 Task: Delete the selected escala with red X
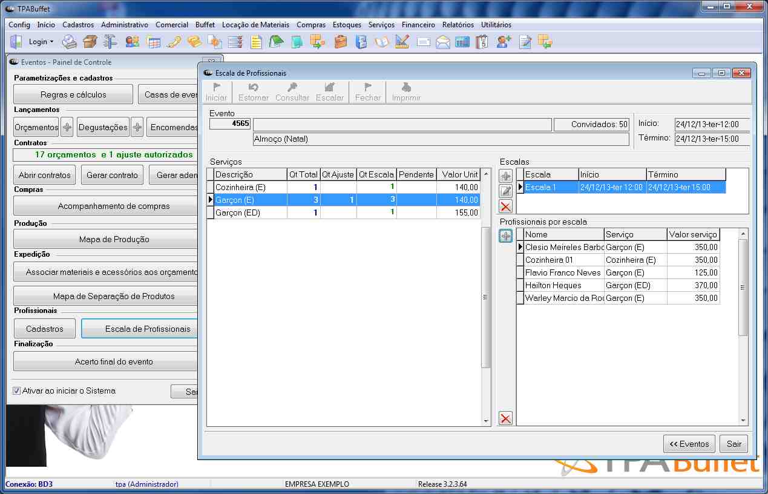pyautogui.click(x=505, y=206)
